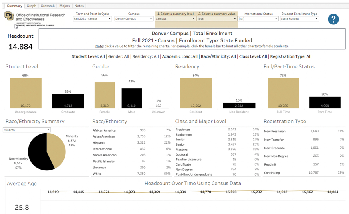This screenshot has height=214, width=349.
Task: Click the Part-Time status bar
Action: pyautogui.click(x=325, y=102)
